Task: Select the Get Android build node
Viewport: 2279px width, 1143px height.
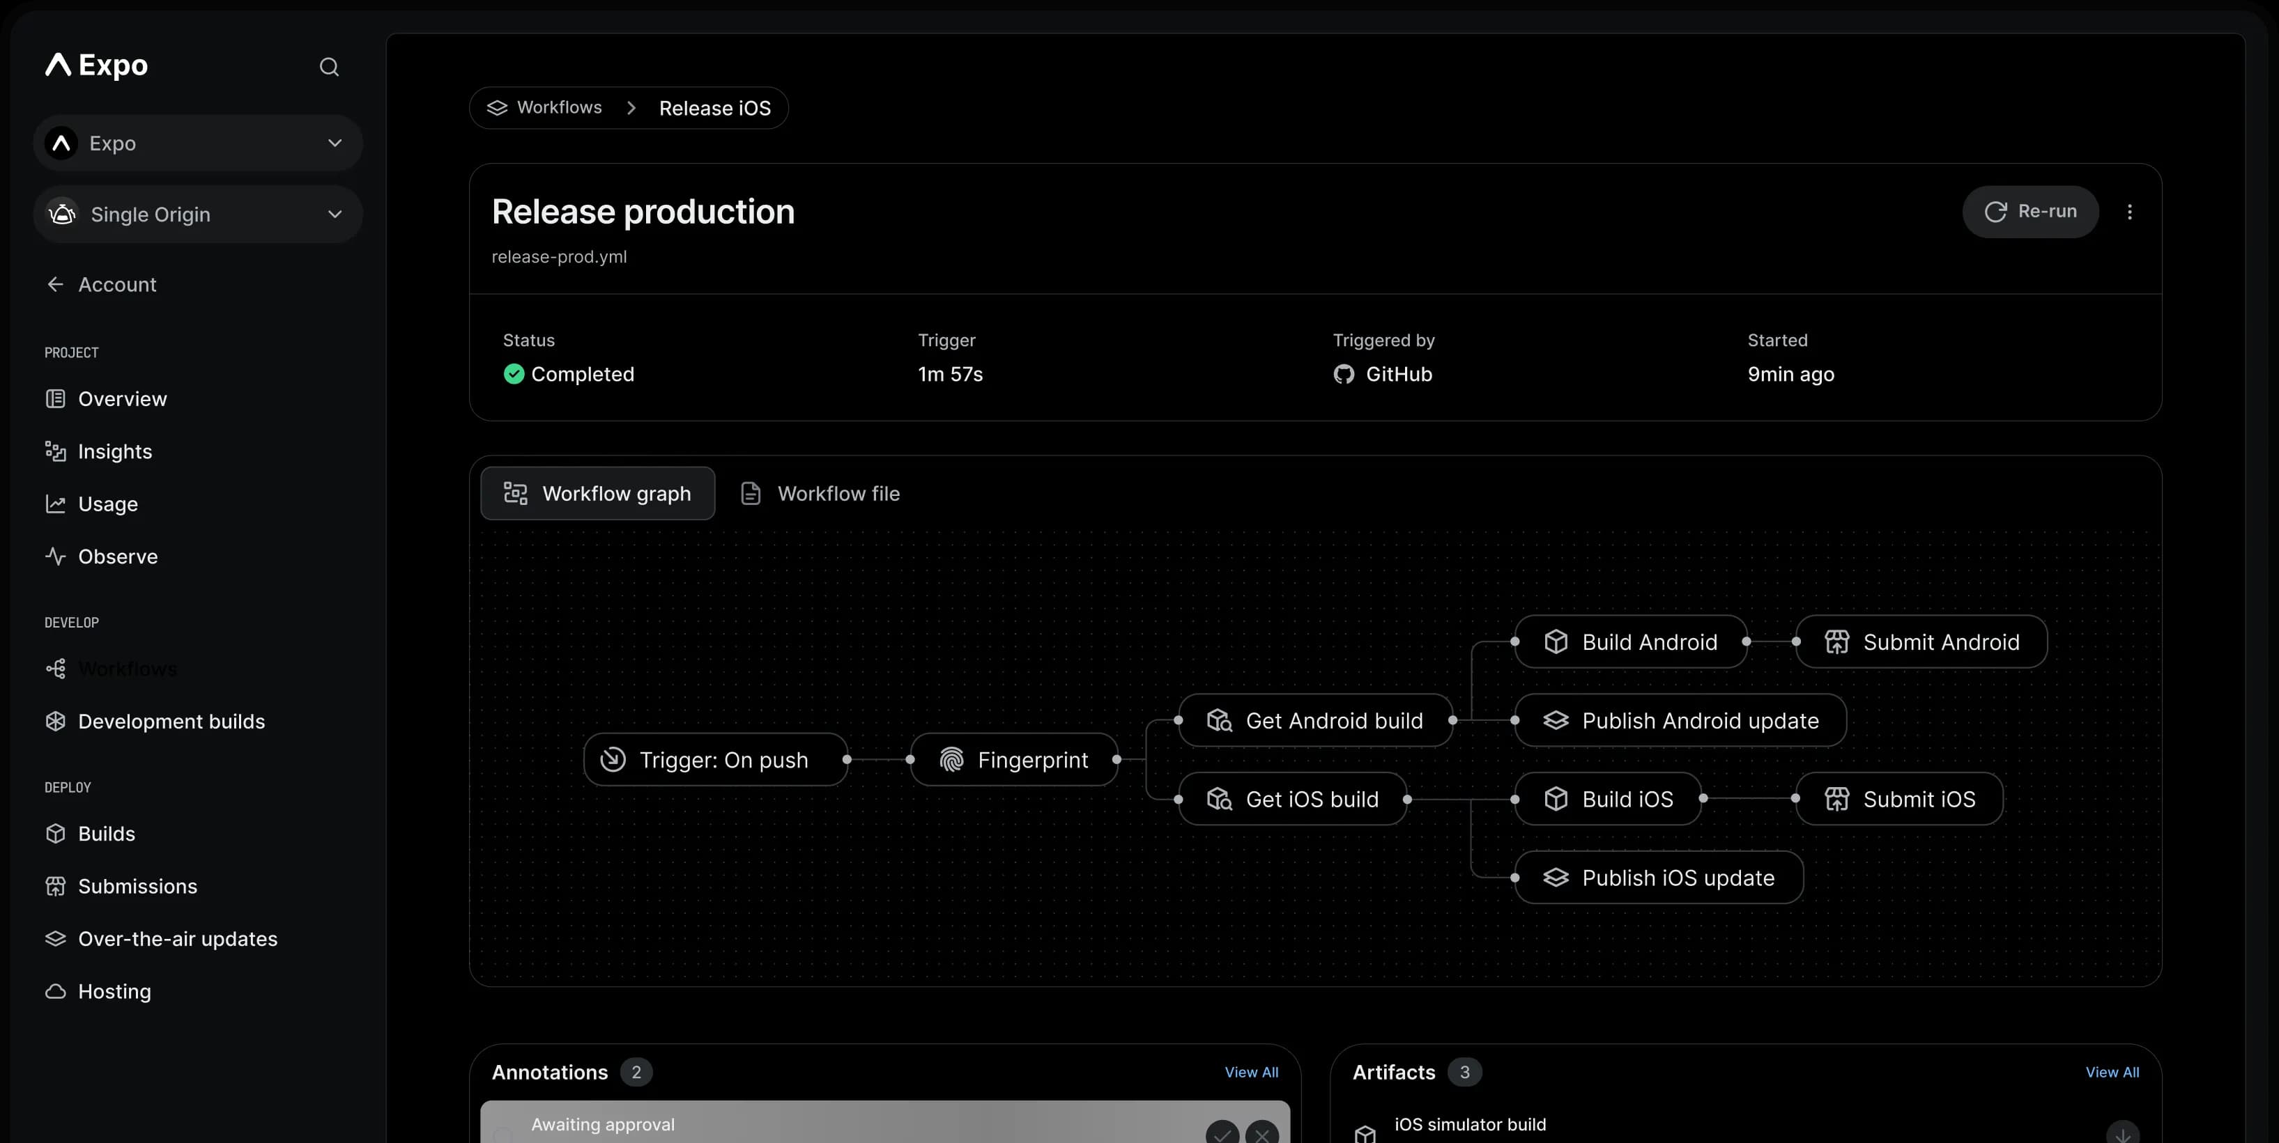Action: click(x=1316, y=720)
